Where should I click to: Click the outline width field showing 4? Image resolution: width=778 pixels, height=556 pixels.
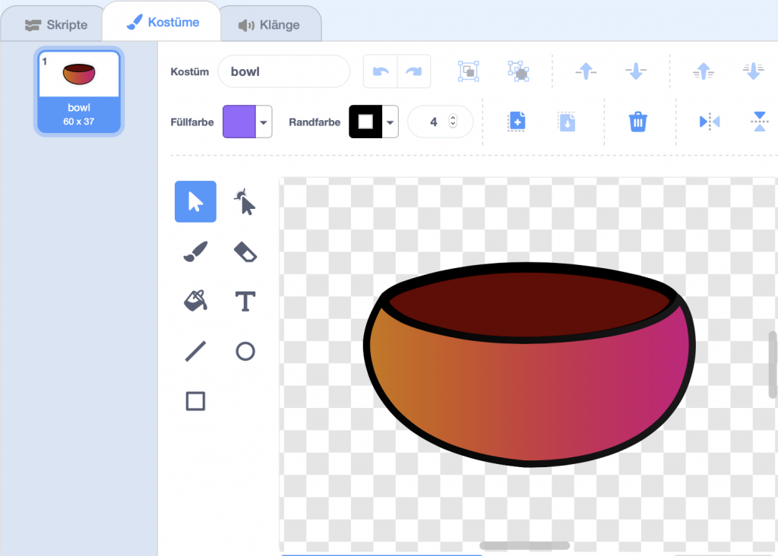[440, 122]
